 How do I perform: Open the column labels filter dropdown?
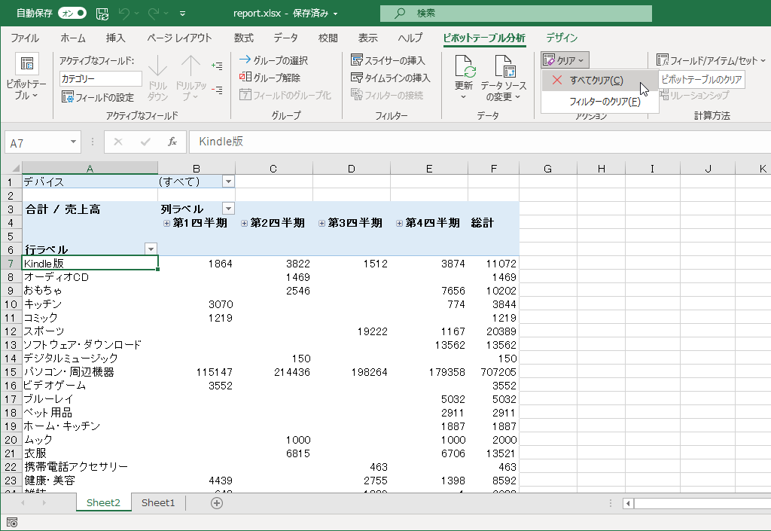pos(227,209)
